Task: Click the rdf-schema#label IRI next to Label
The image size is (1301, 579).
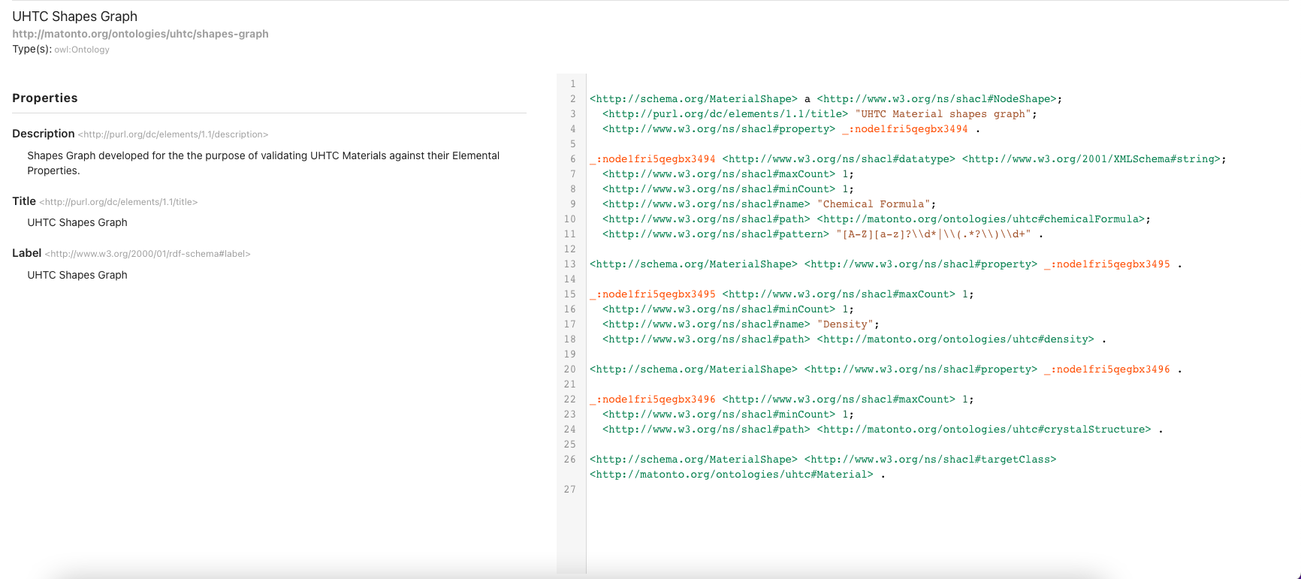Action: (147, 254)
